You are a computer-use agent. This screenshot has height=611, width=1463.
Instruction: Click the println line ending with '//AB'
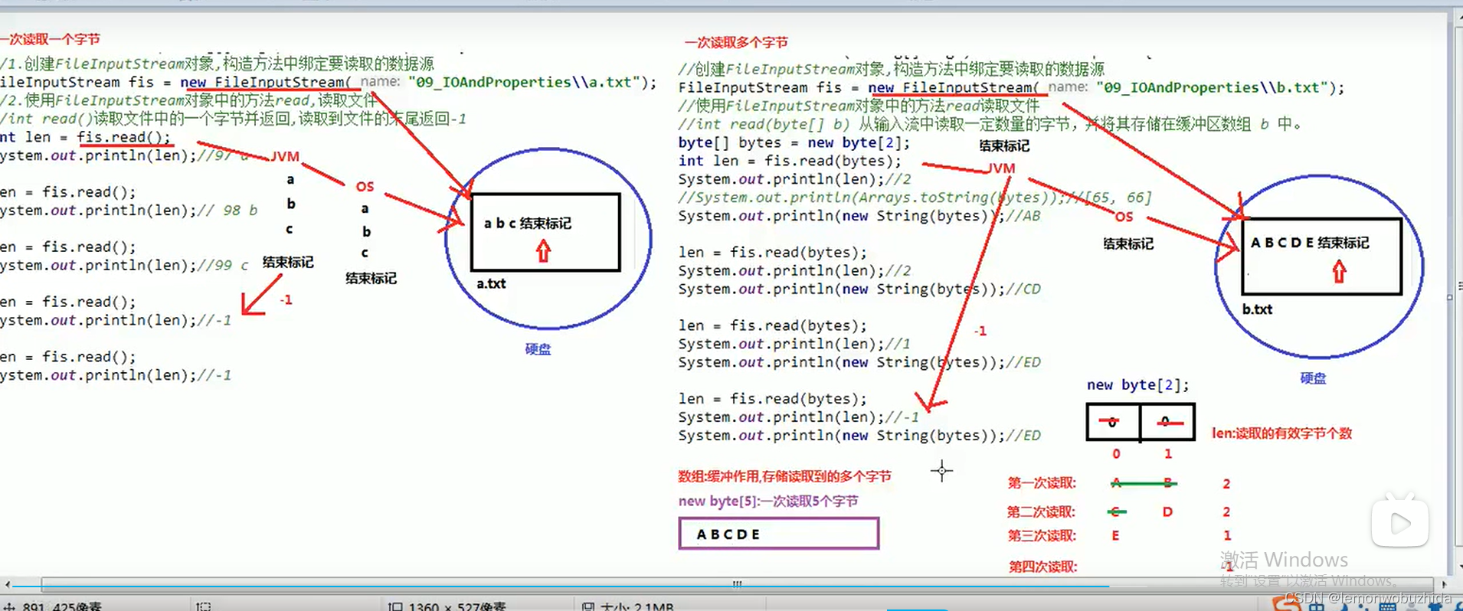click(859, 216)
